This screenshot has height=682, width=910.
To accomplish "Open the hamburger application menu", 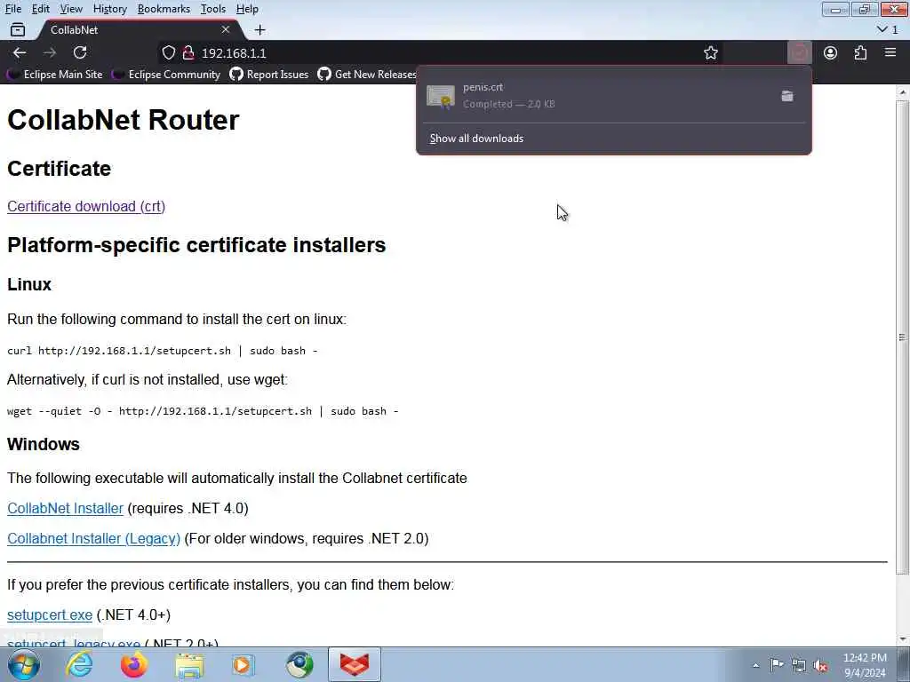I will (890, 52).
